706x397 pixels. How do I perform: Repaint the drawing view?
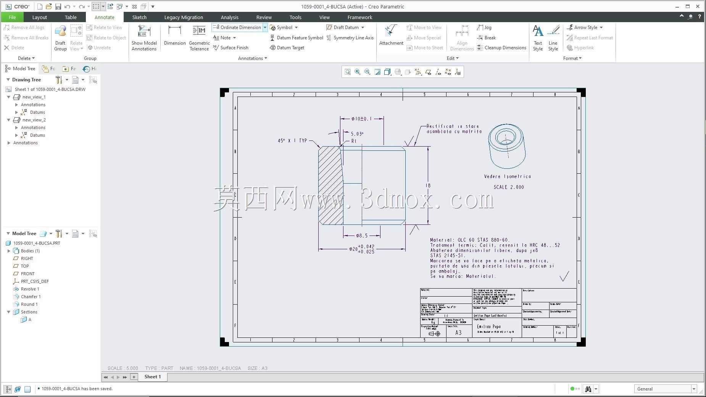coord(377,72)
